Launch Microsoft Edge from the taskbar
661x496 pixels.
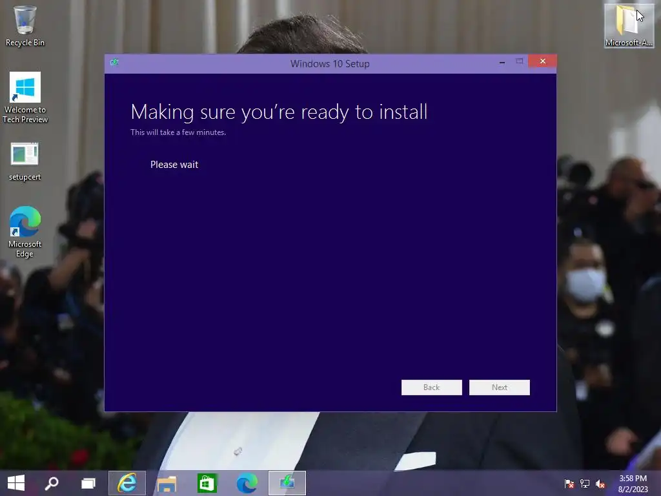pyautogui.click(x=247, y=483)
